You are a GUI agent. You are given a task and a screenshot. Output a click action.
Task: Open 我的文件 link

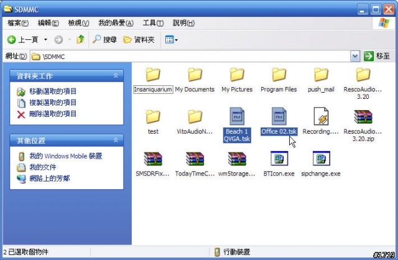[x=43, y=167]
